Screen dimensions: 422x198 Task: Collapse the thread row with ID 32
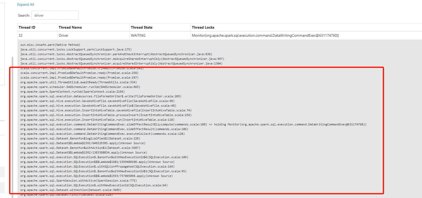pyautogui.click(x=21, y=35)
